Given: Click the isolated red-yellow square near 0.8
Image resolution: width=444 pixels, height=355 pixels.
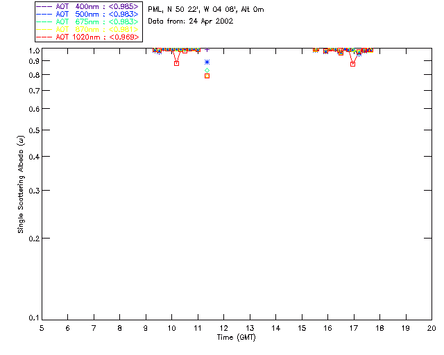Looking at the screenshot, I should pos(207,76).
